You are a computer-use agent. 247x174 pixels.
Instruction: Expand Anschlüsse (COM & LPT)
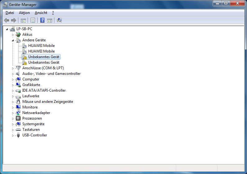(x=13, y=68)
